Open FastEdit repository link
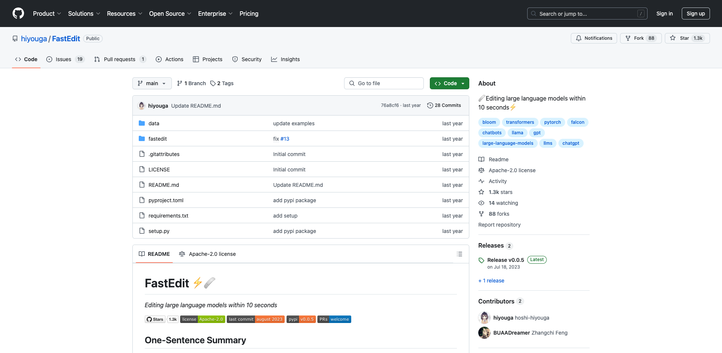The height and width of the screenshot is (353, 722). [x=66, y=39]
